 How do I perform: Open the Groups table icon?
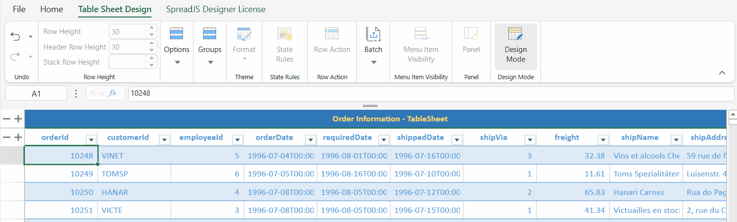click(x=210, y=34)
